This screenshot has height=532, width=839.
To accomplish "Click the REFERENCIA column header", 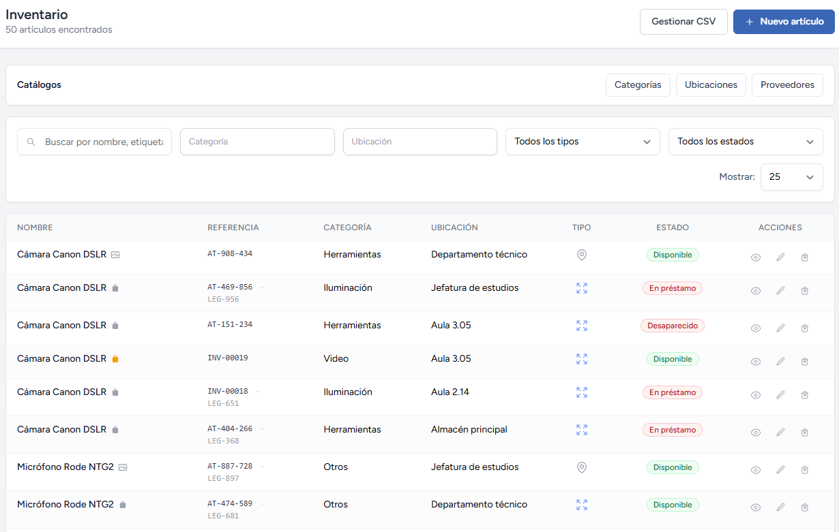I will click(x=233, y=228).
